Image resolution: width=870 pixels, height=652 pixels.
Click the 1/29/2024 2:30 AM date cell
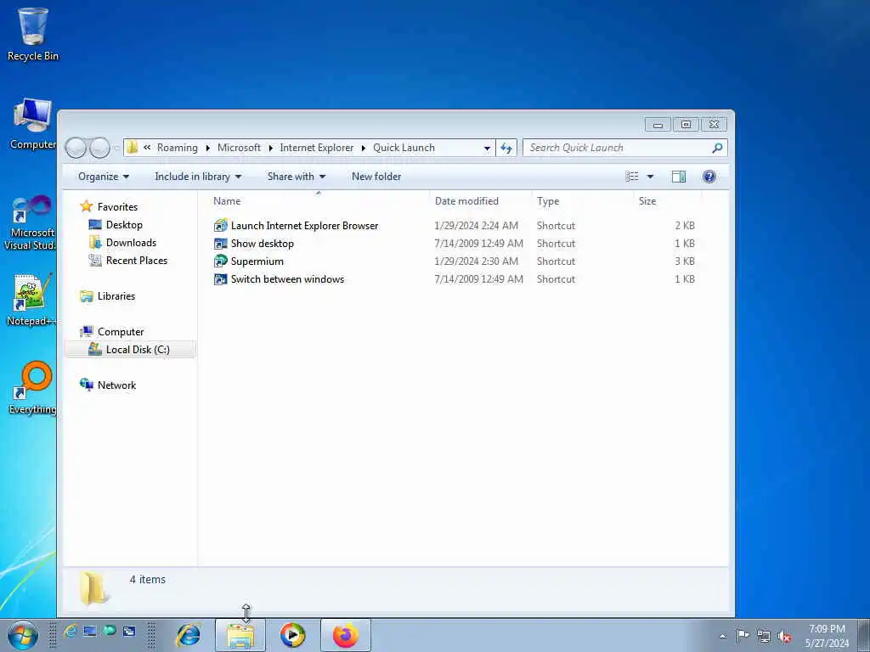coord(476,261)
